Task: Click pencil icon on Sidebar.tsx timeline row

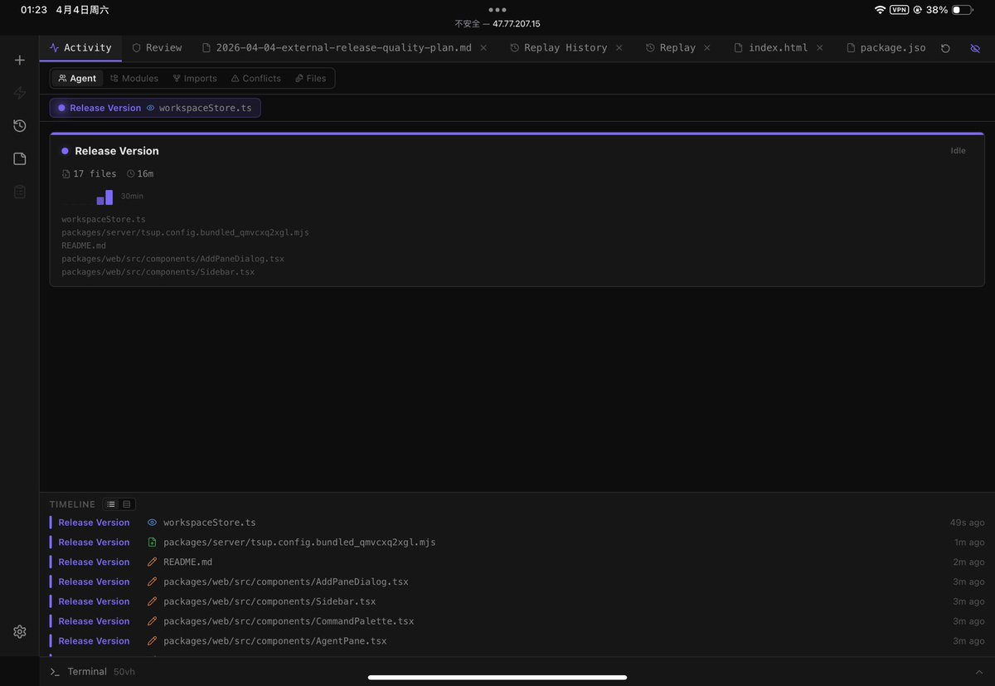Action: pos(152,601)
